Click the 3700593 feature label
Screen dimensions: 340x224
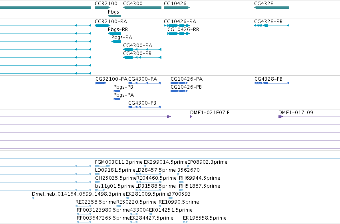click(x=179, y=194)
